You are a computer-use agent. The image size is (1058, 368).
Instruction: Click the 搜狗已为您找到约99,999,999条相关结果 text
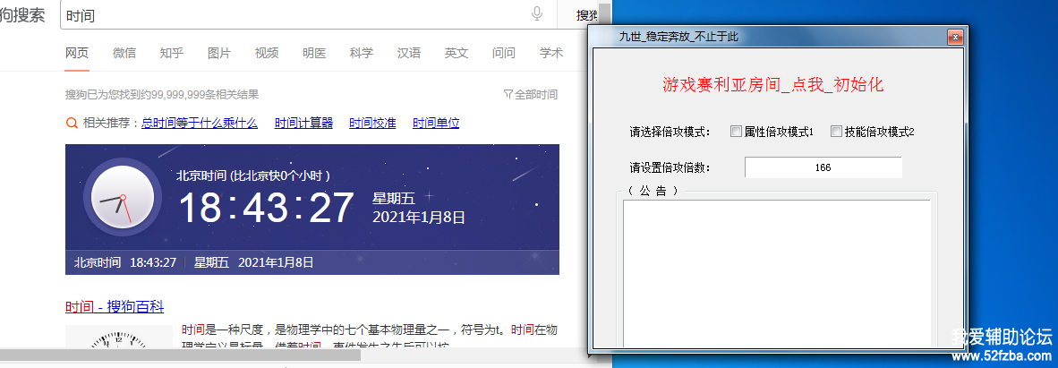[x=162, y=95]
